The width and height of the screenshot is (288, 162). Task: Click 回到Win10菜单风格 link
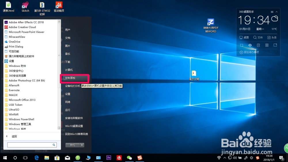[x=76, y=134]
